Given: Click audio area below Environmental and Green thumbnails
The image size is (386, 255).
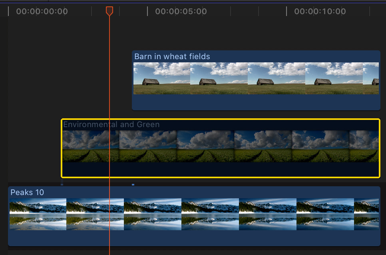Looking at the screenshot, I should click(220, 169).
